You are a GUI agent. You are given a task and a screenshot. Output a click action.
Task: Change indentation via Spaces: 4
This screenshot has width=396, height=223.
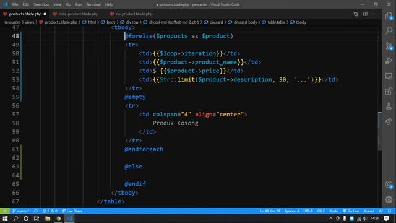[291, 211]
